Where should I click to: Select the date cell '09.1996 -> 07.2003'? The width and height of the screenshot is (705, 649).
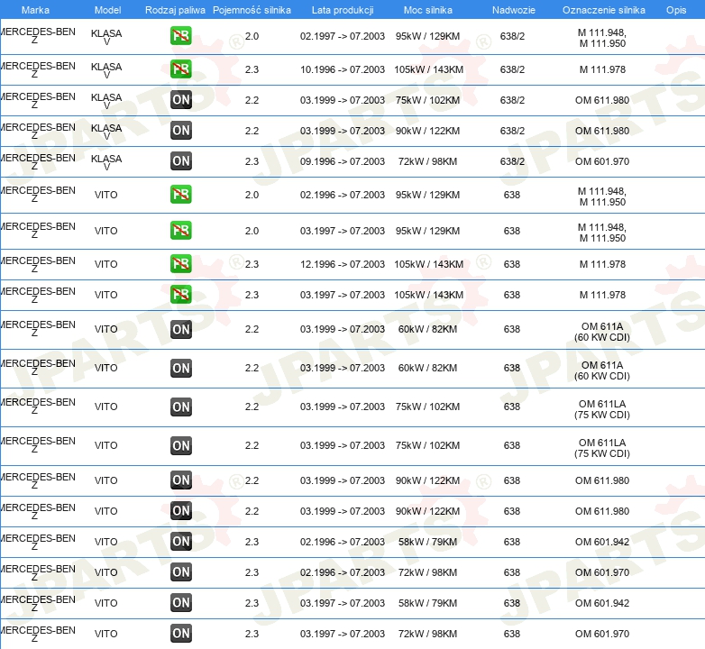343,161
